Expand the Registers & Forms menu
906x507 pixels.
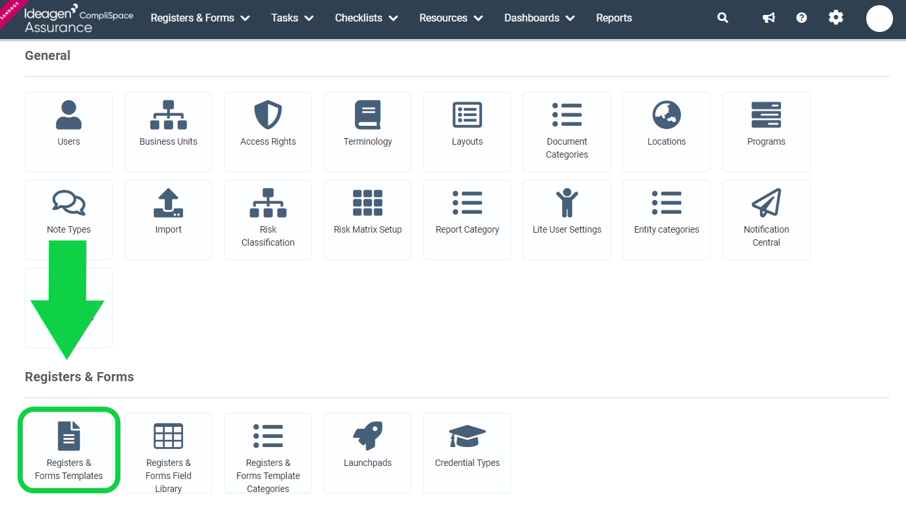200,18
